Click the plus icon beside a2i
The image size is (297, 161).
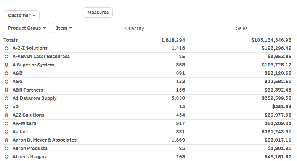pyautogui.click(x=6, y=107)
